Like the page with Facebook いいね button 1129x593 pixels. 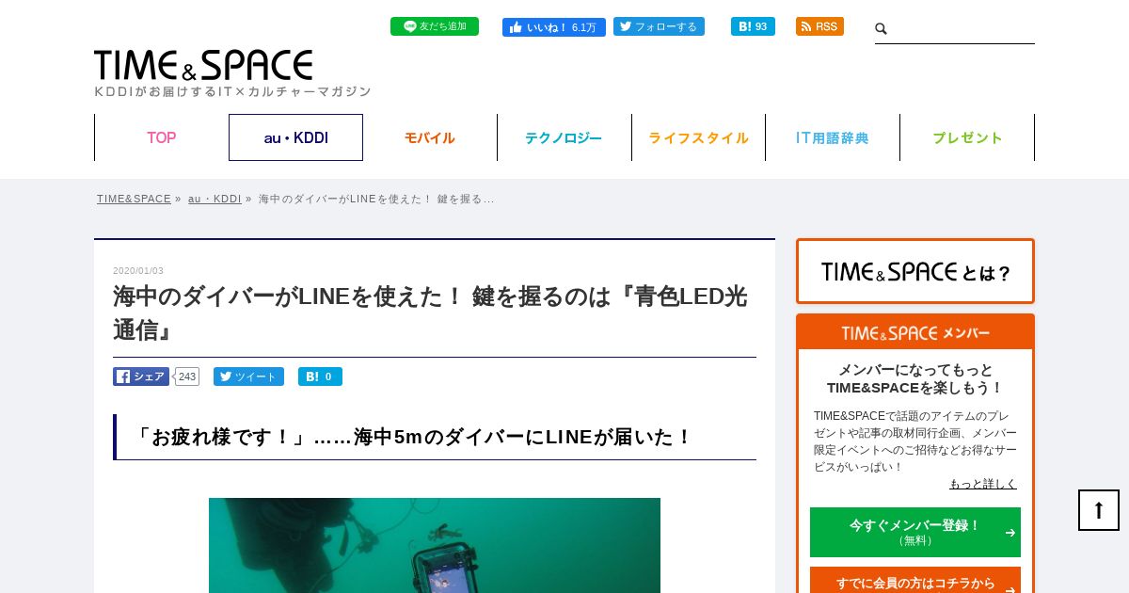(554, 27)
